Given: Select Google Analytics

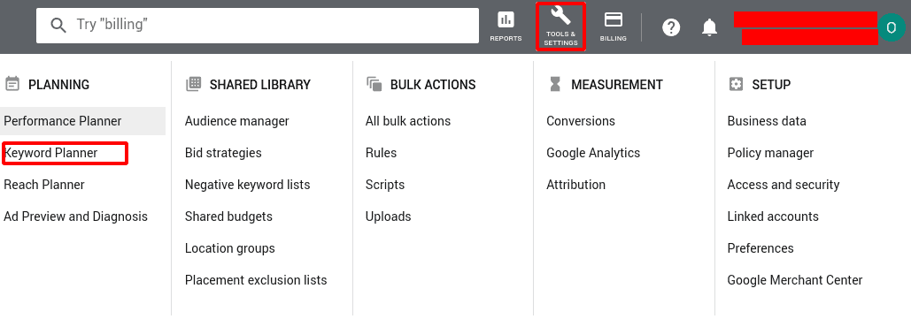Looking at the screenshot, I should click(593, 153).
